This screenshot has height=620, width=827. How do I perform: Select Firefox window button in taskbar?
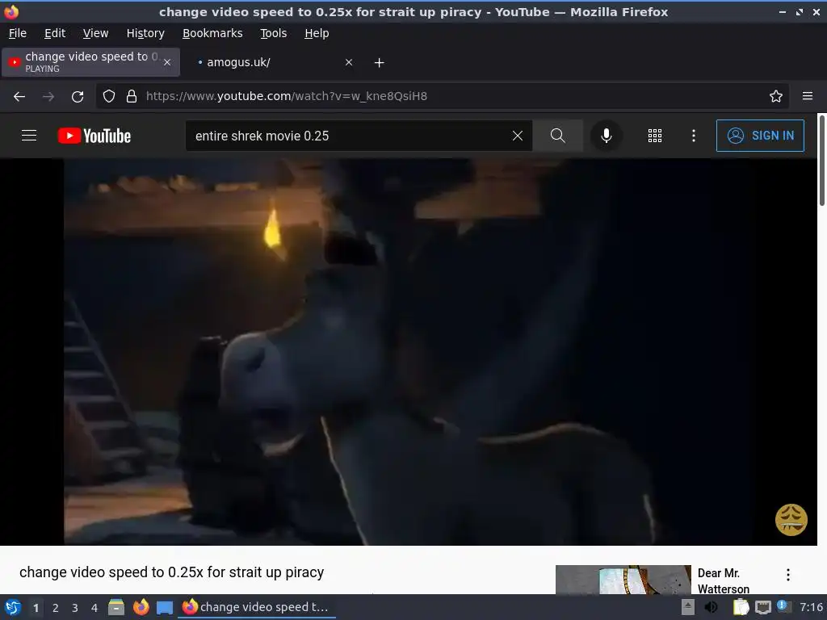pyautogui.click(x=256, y=607)
